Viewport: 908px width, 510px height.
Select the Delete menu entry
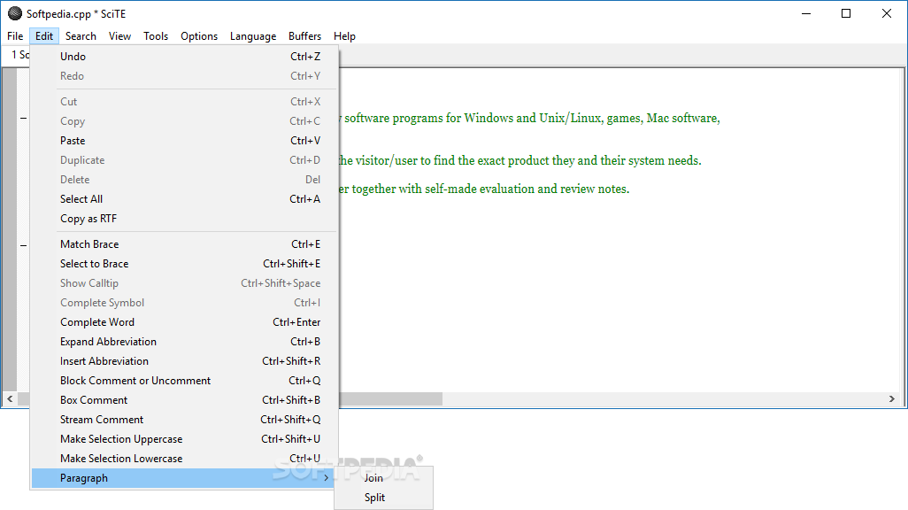coord(184,180)
